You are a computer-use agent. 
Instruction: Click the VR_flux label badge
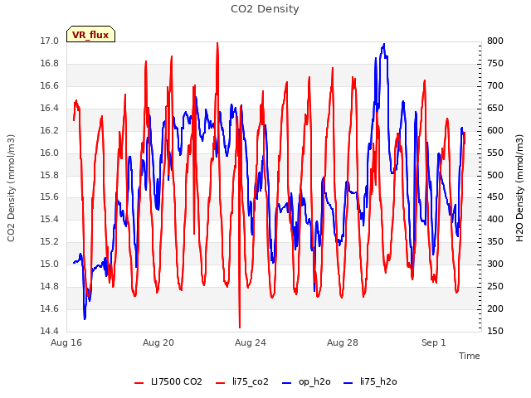pos(90,34)
